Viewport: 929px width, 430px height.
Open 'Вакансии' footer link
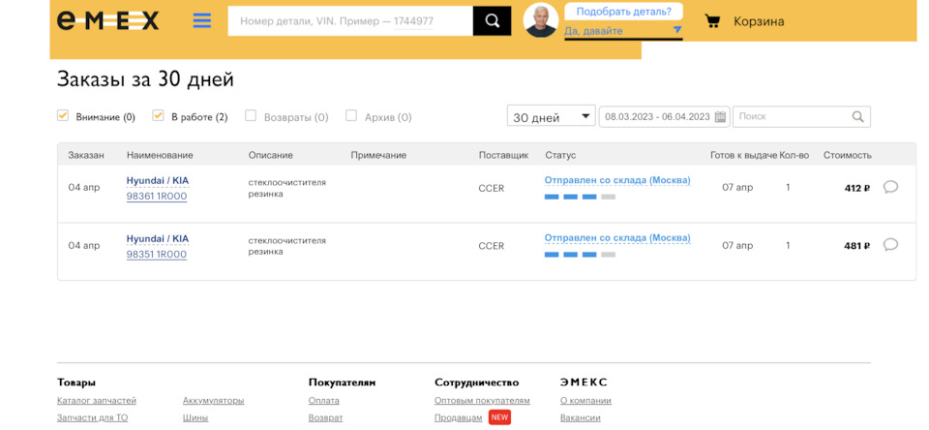coord(580,417)
